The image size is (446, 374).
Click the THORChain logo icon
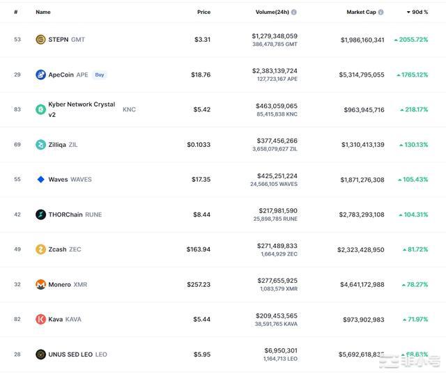[40, 215]
